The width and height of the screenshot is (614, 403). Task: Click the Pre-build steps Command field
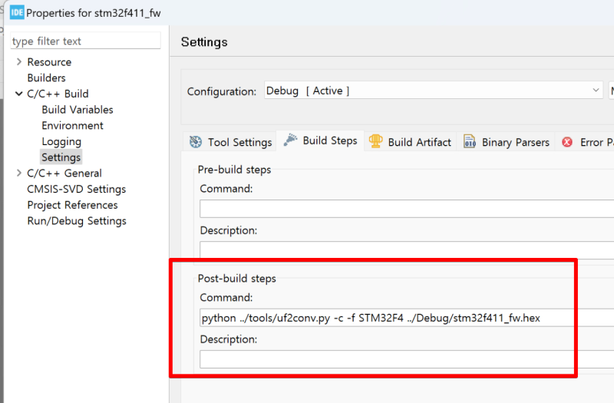(407, 209)
